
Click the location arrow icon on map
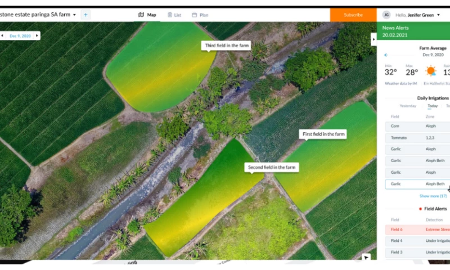point(366,257)
